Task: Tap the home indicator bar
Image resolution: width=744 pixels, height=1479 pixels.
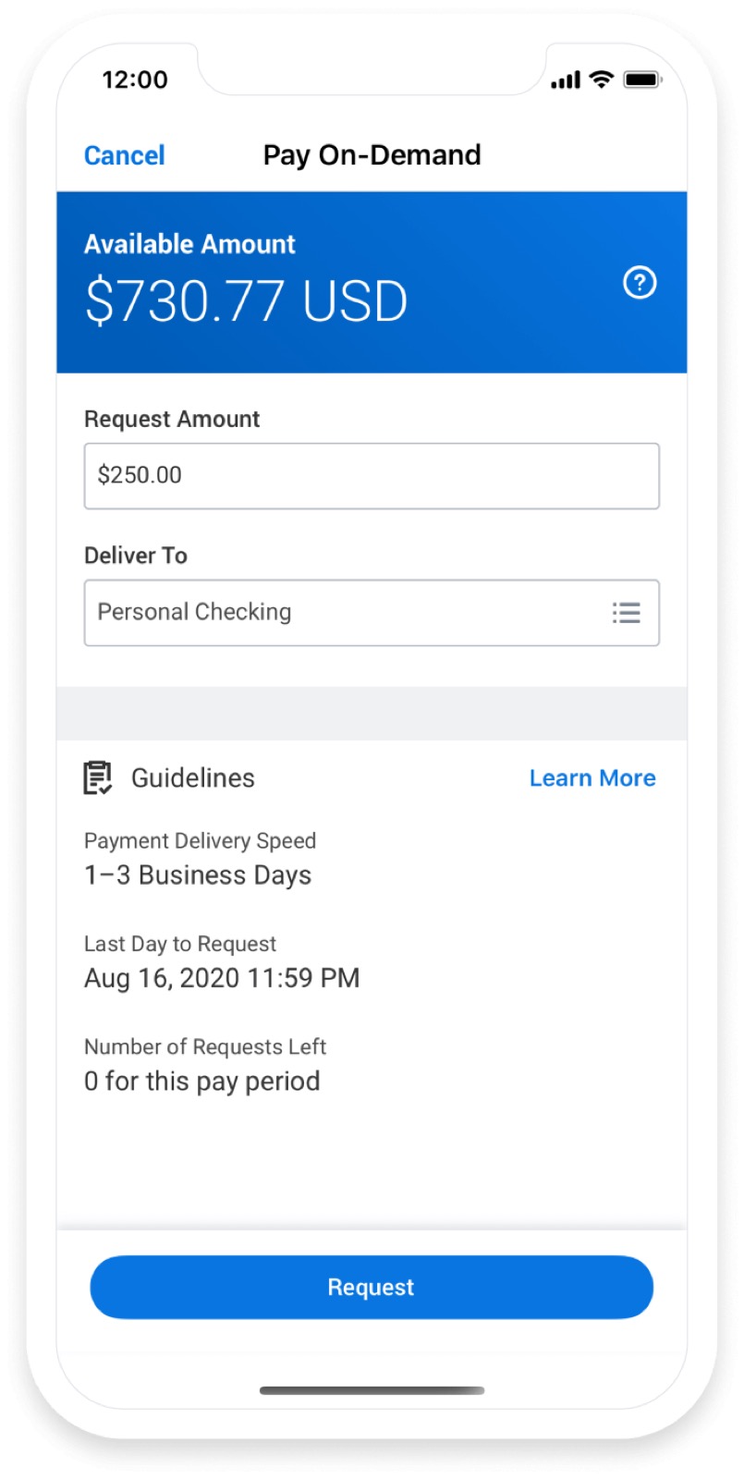Action: pyautogui.click(x=372, y=1390)
